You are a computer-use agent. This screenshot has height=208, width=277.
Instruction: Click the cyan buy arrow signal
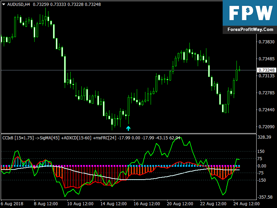128,128
